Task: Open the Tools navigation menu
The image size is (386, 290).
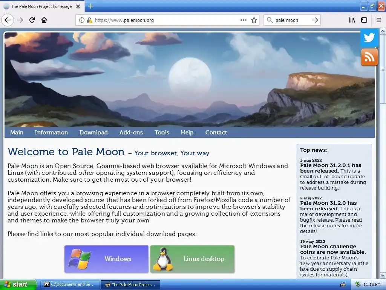Action: (162, 133)
